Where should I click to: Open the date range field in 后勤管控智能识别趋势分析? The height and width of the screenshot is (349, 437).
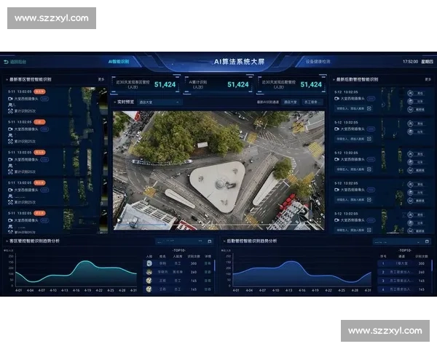[401, 241]
